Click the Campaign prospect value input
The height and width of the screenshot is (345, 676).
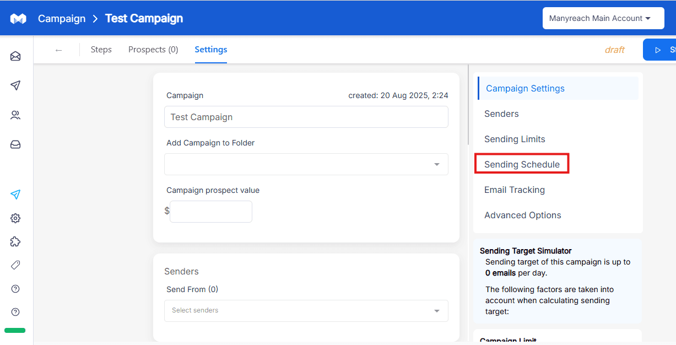(211, 212)
